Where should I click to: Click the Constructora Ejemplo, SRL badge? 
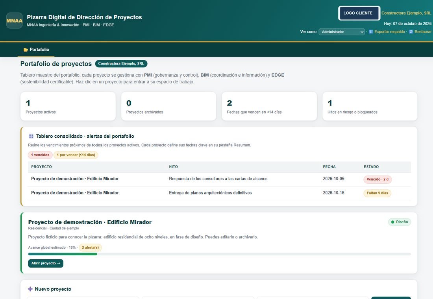(x=121, y=64)
